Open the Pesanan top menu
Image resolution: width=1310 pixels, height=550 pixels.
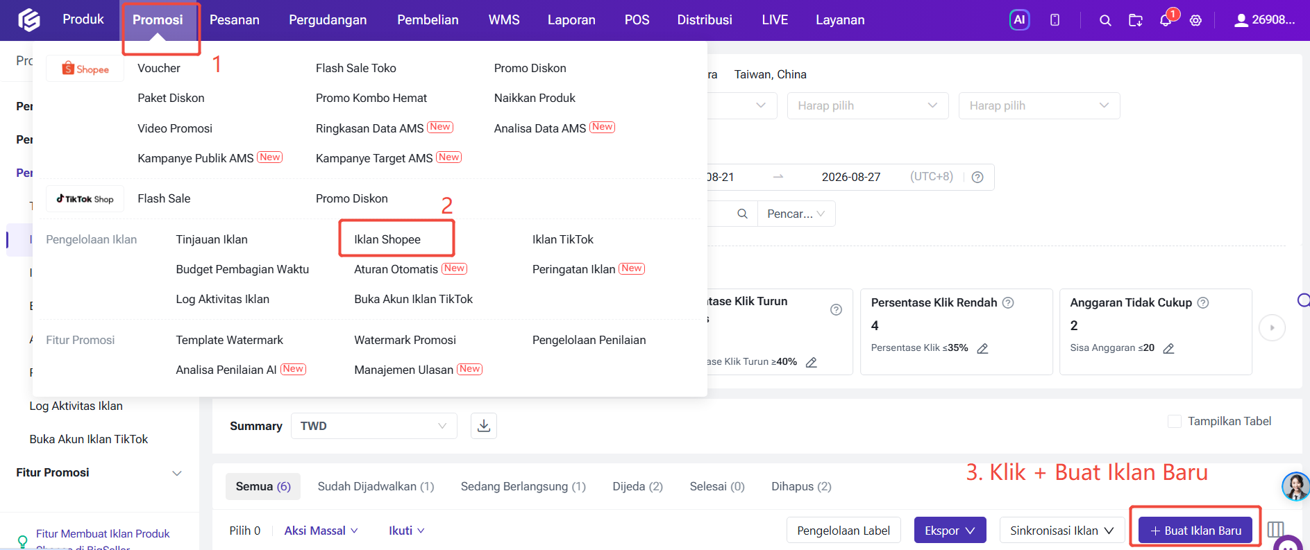235,20
